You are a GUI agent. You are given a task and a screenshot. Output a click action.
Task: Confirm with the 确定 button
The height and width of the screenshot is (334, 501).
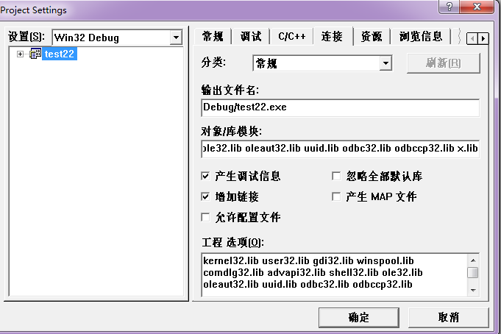tap(358, 317)
